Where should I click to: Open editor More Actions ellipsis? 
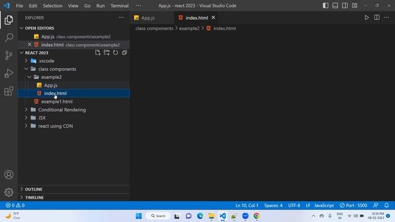coord(386,17)
